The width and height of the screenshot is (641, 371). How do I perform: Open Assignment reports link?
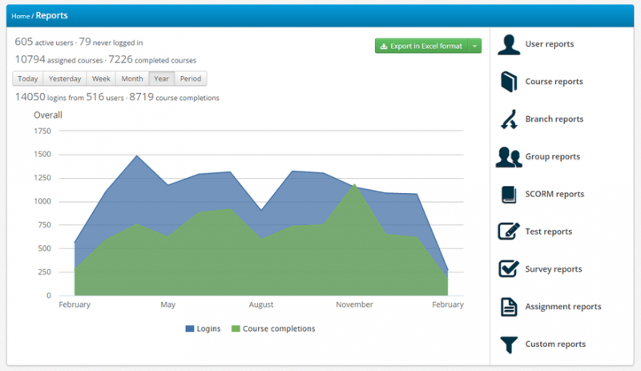(563, 307)
